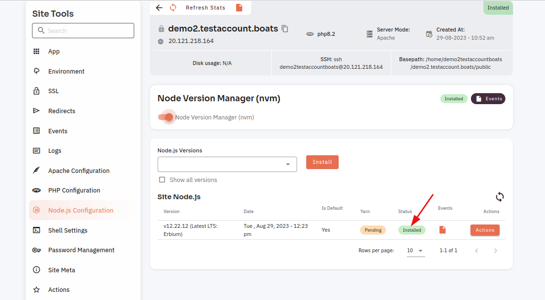Image resolution: width=545 pixels, height=300 pixels.
Task: Click the Password Management key icon
Action: [x=36, y=250]
